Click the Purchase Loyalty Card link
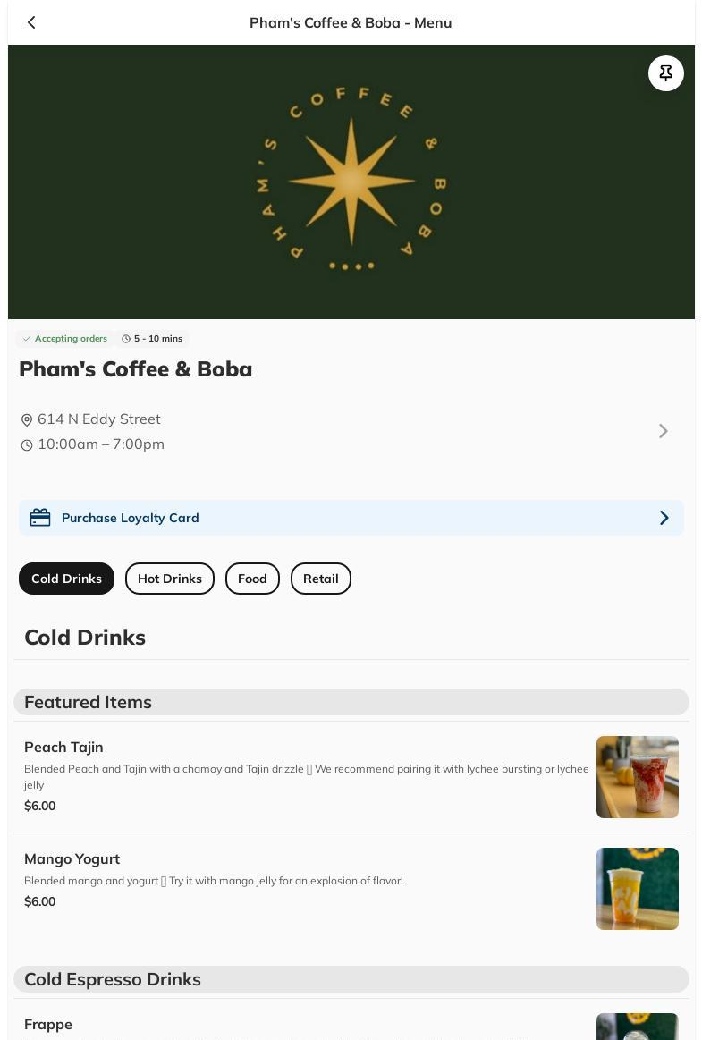This screenshot has height=1040, width=702. [131, 518]
